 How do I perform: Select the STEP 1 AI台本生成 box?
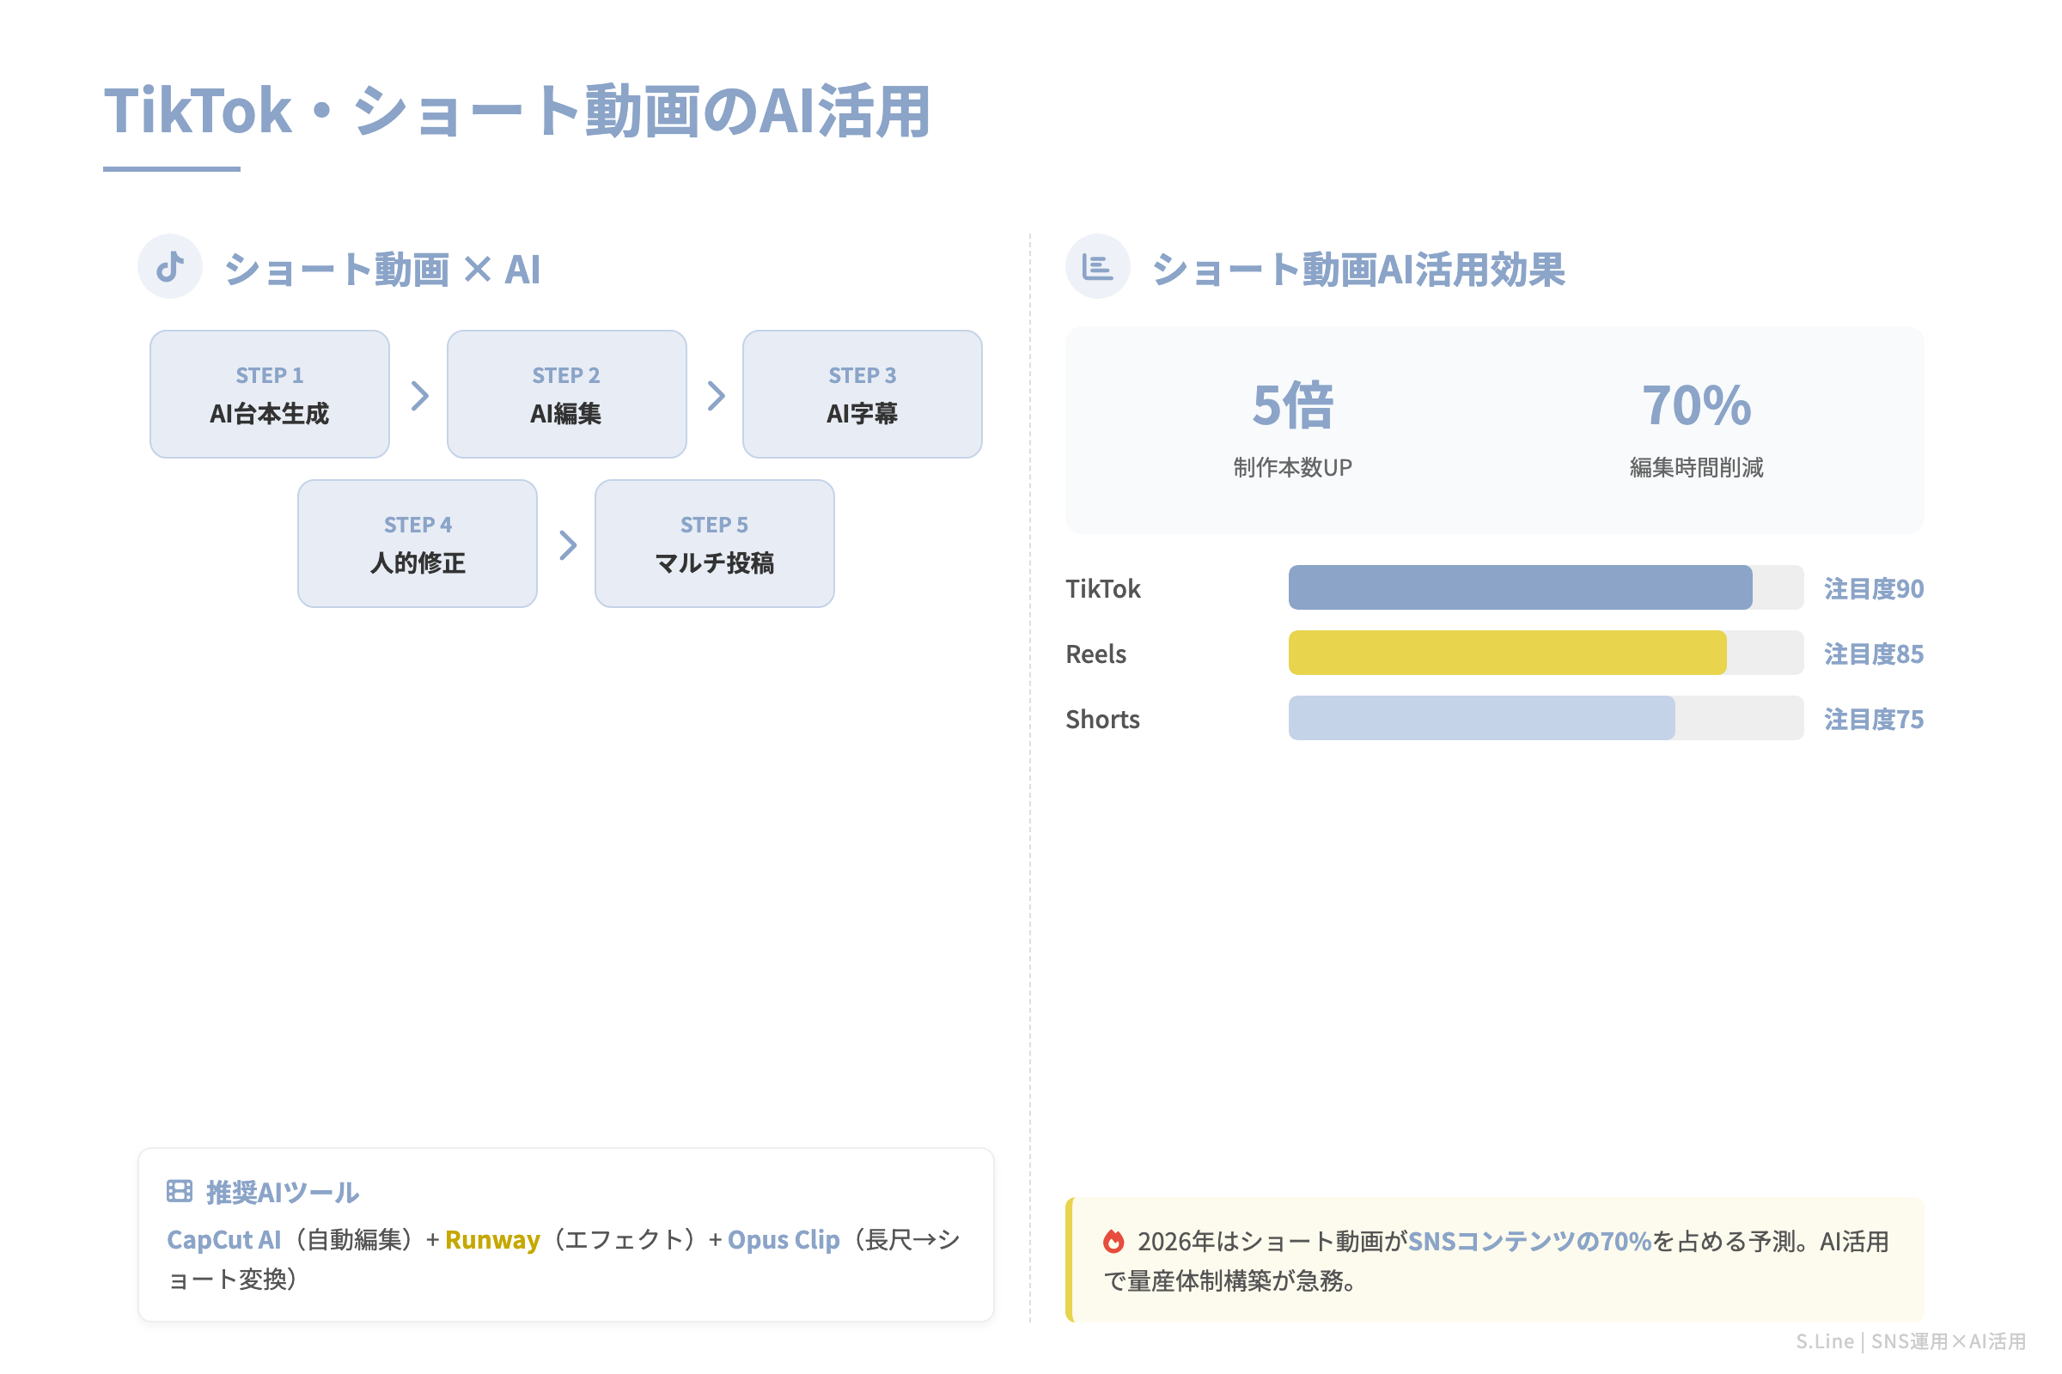point(269,394)
